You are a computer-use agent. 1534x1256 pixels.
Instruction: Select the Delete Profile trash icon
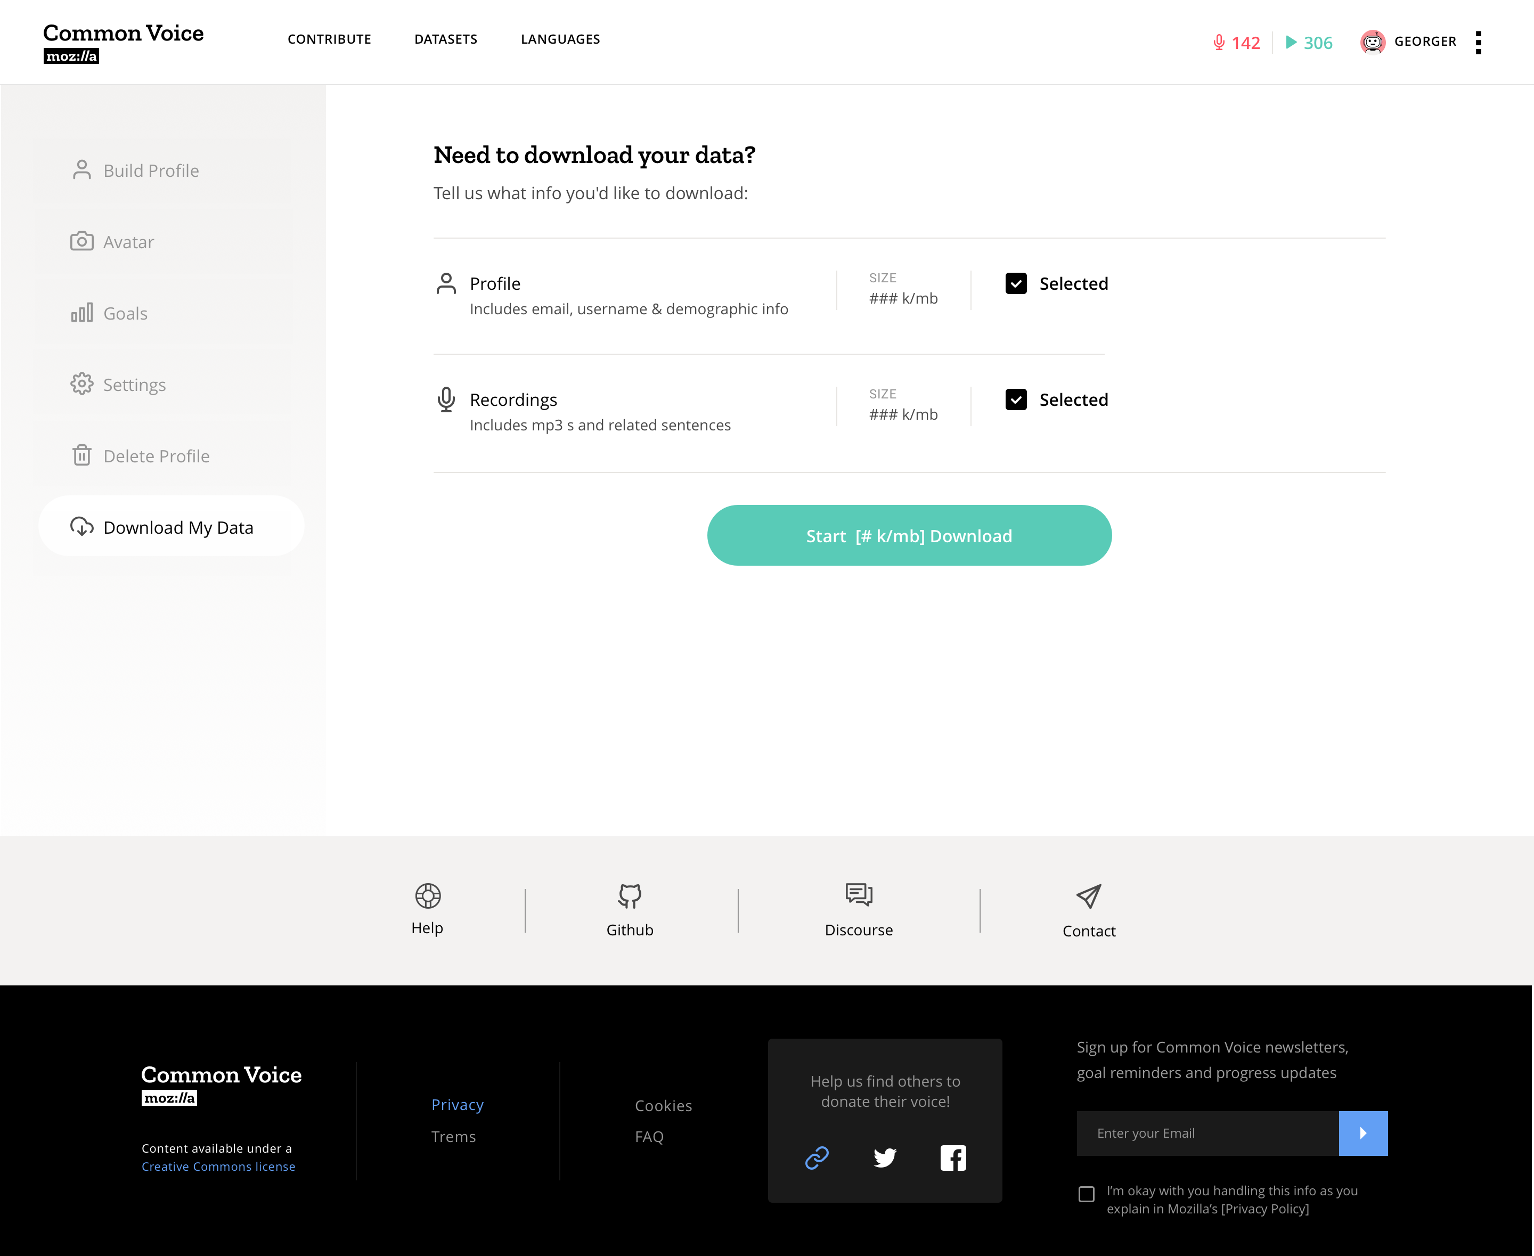pos(82,455)
